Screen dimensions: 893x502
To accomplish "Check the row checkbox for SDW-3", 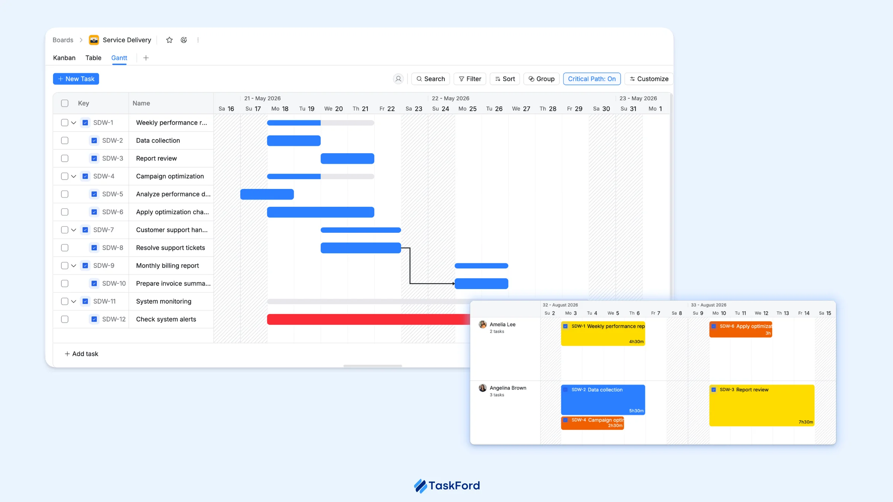I will point(65,158).
